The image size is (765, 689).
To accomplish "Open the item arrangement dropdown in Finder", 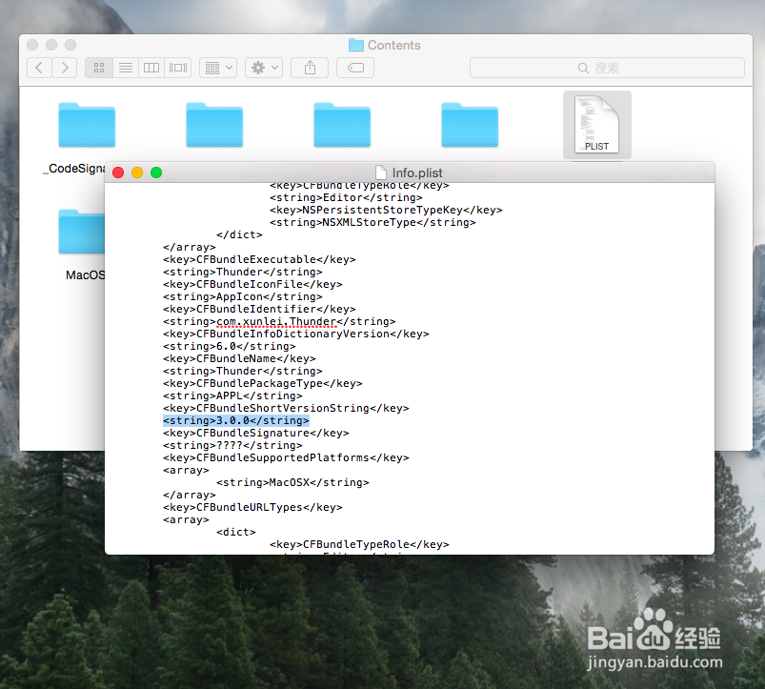I will (x=218, y=68).
